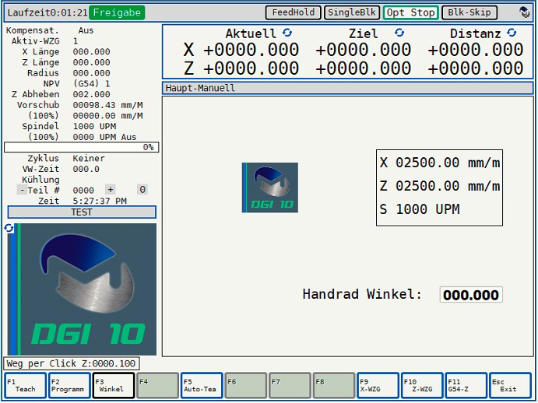Click the Ziel X position value
Viewport: 538px width, 403px height.
(364, 50)
